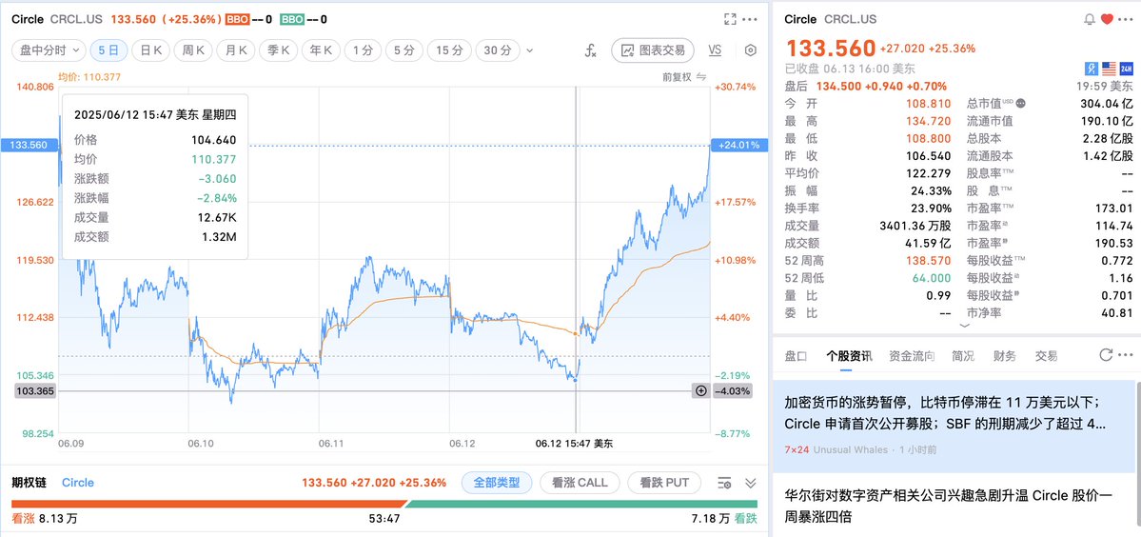
Task: Set price alert bell icon
Action: coord(1090,20)
